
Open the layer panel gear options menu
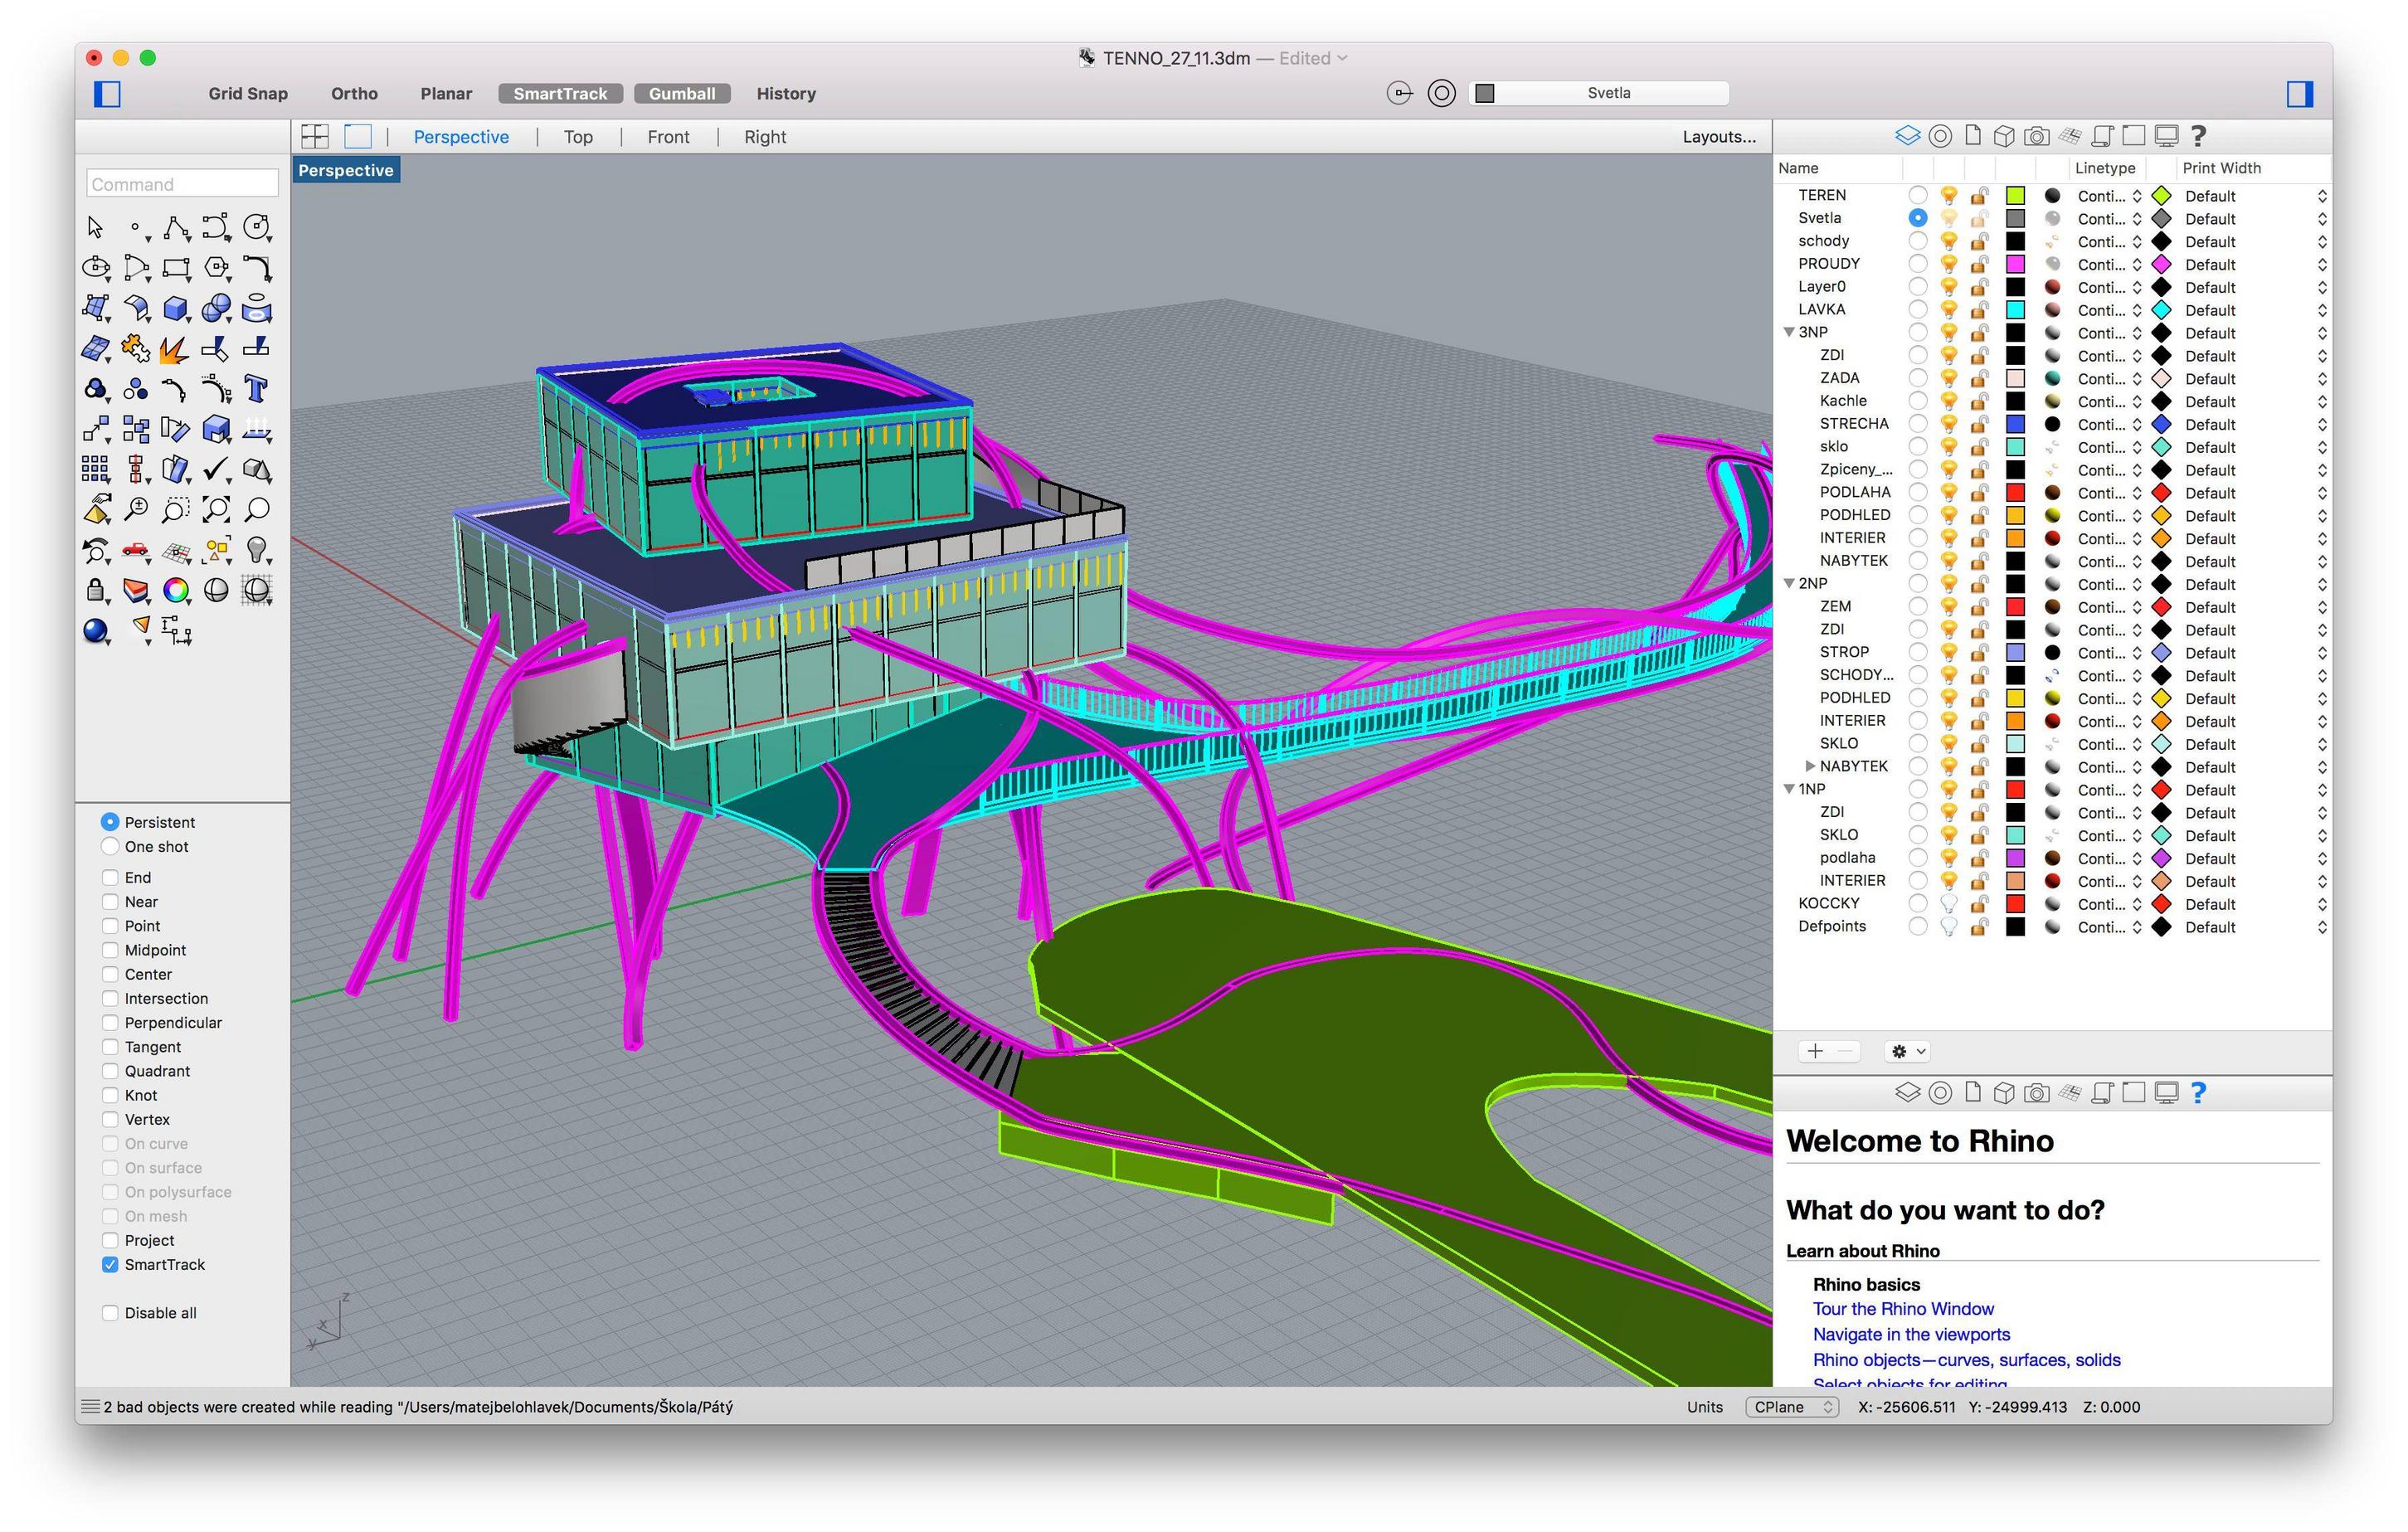pos(1906,1051)
